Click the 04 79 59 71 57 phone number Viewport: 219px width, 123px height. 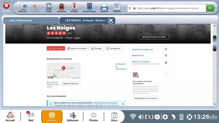pos(137,56)
